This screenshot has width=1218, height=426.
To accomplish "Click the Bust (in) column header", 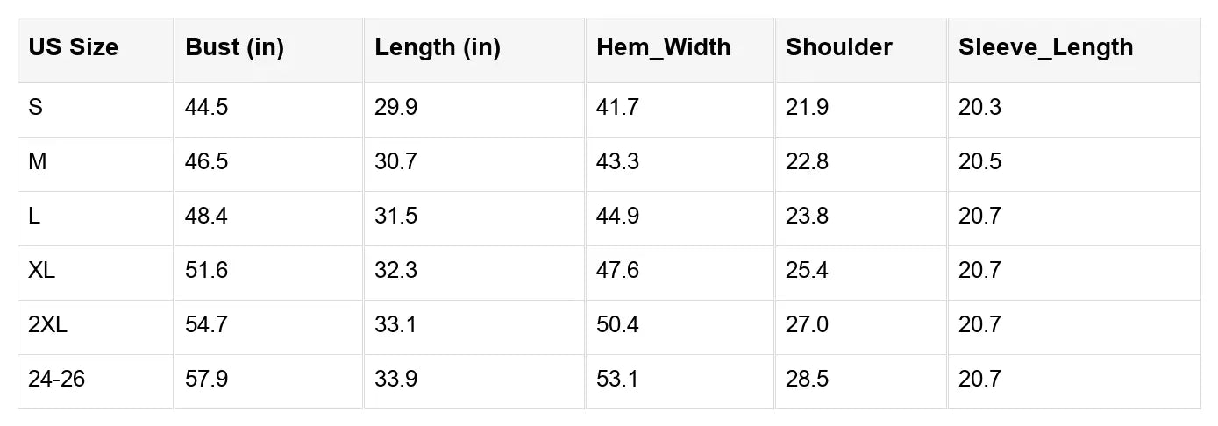I will tap(234, 47).
